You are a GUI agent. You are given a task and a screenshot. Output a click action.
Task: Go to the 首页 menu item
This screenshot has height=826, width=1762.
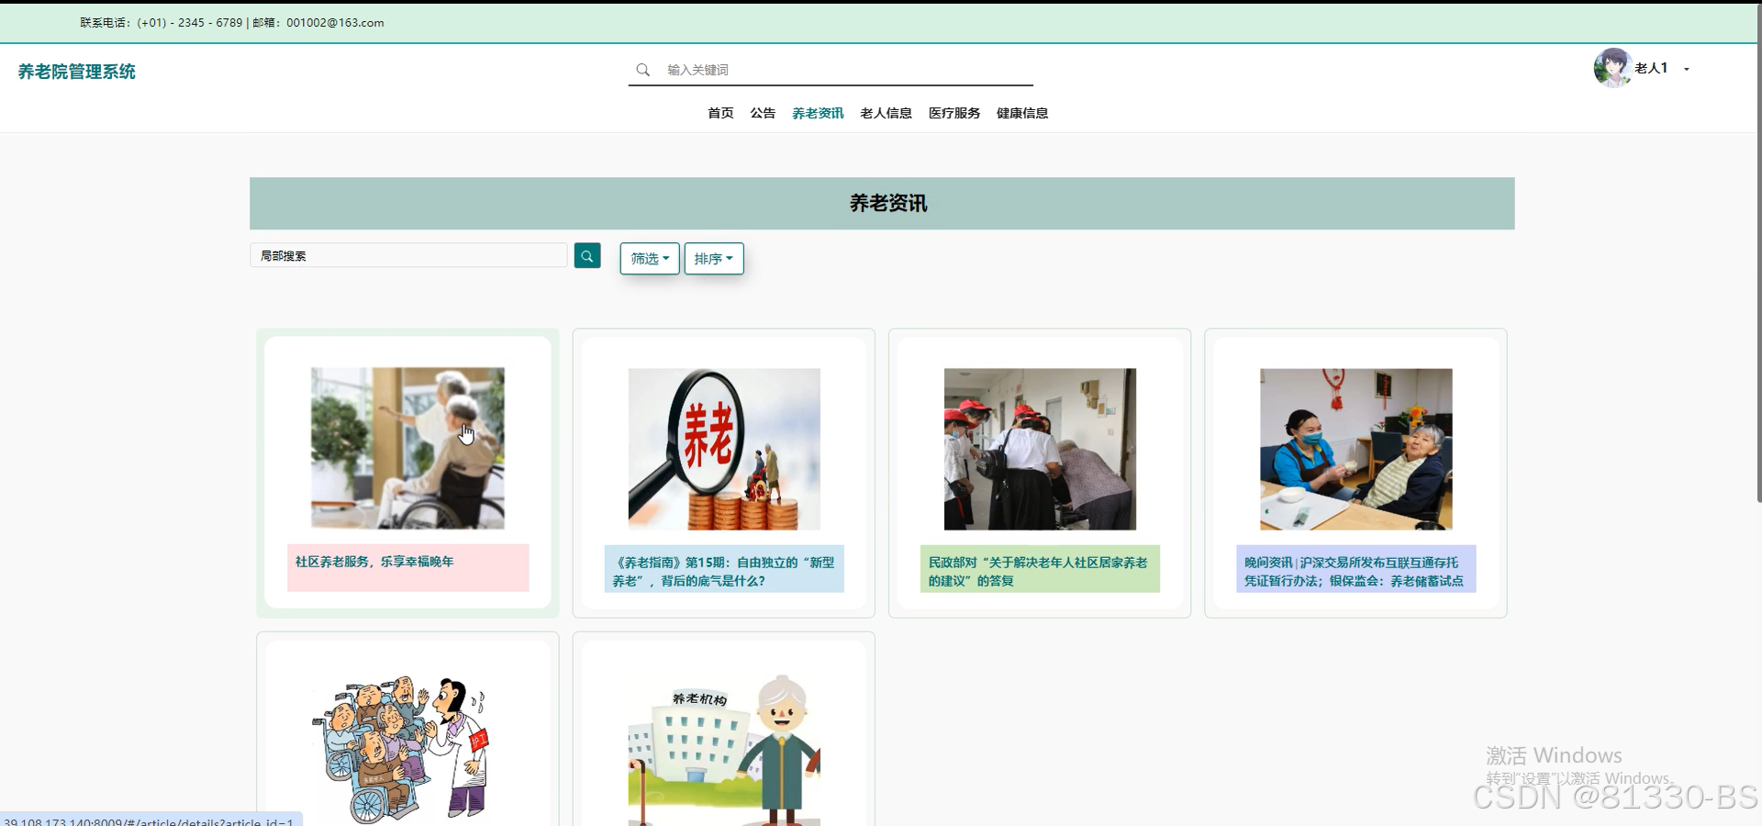pos(720,113)
